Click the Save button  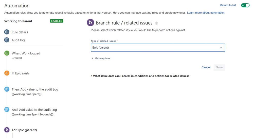click(219, 67)
